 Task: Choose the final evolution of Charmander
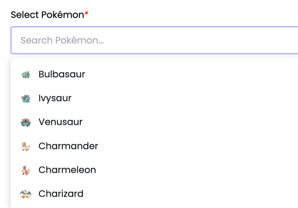click(x=61, y=194)
